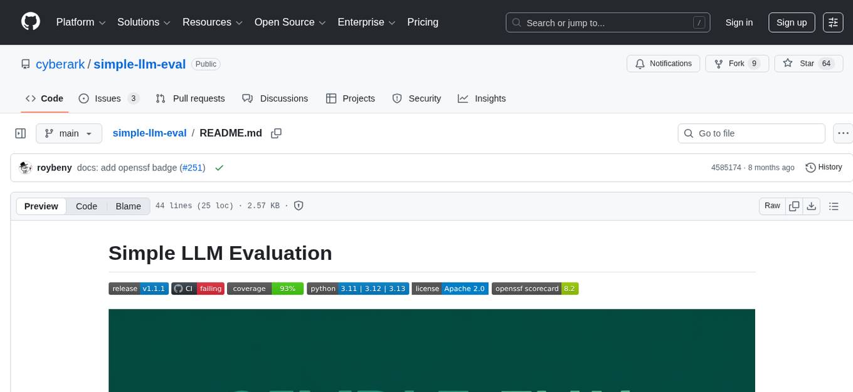Open commit pull request #251 link
This screenshot has height=392, width=853.
coord(193,168)
